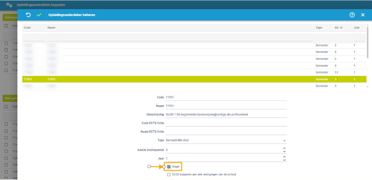Select the highlighted T1fO1 row
The image size is (372, 180).
tap(164, 79)
